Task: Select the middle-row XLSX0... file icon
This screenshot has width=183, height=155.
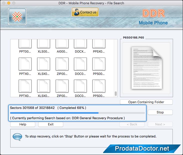Action: [x=43, y=64]
